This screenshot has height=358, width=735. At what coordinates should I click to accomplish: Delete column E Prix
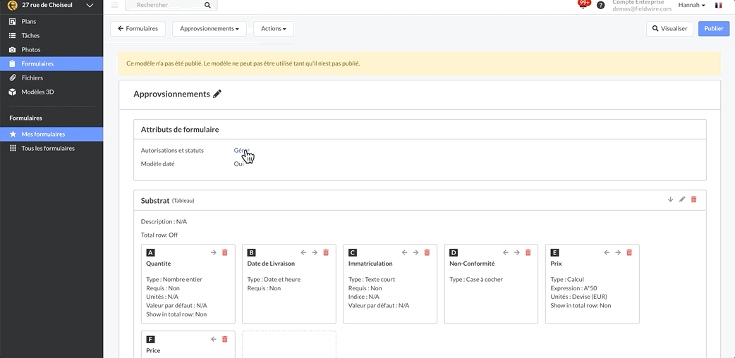629,252
